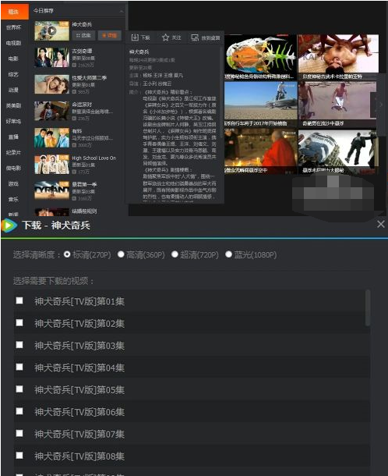Check the 神犬奇兵[TV版]第06集 checkbox
The image size is (388, 476).
tap(19, 411)
